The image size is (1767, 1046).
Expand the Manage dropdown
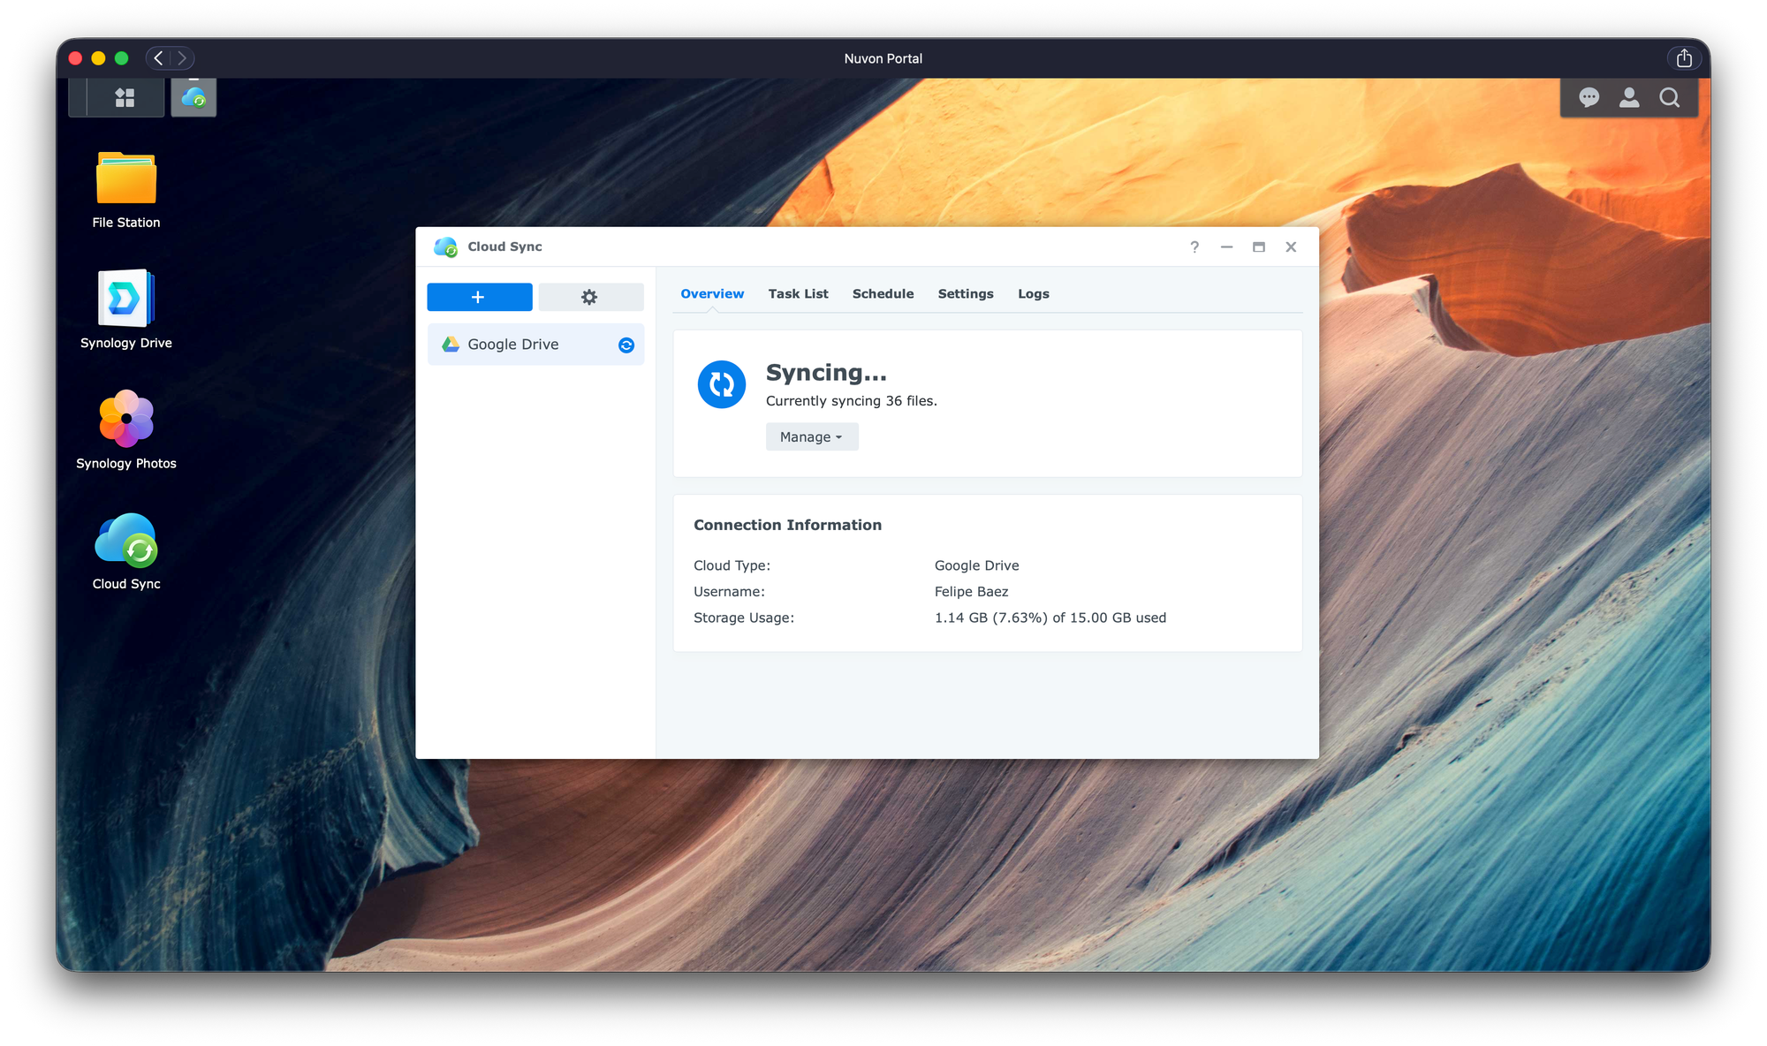[811, 437]
